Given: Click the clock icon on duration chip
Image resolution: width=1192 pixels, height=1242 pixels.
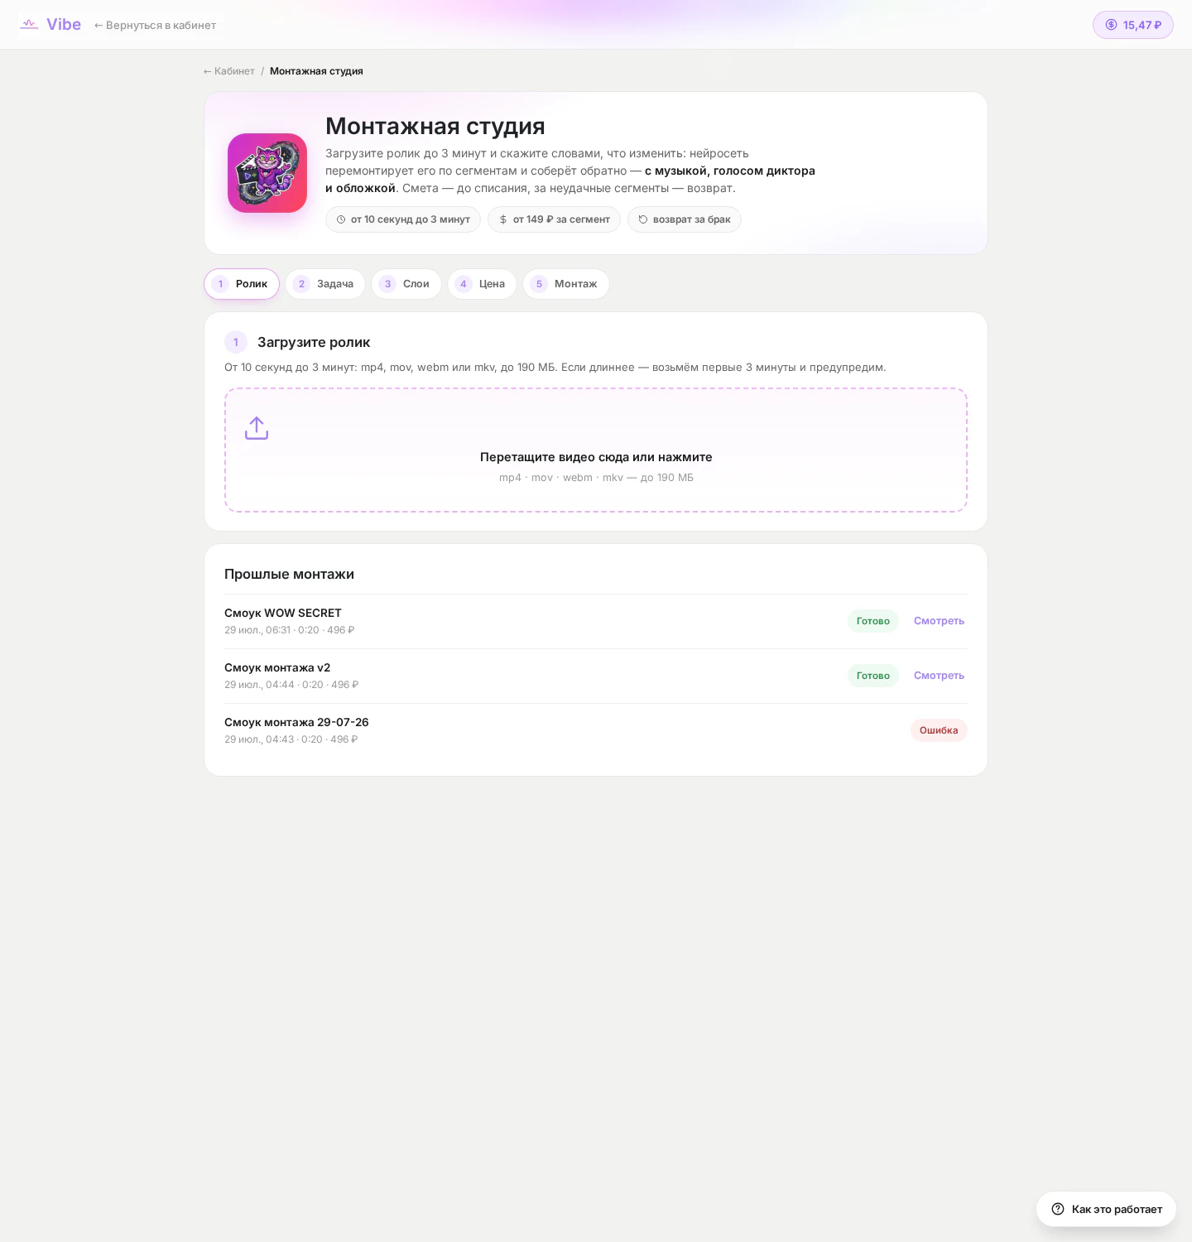Looking at the screenshot, I should pos(341,219).
